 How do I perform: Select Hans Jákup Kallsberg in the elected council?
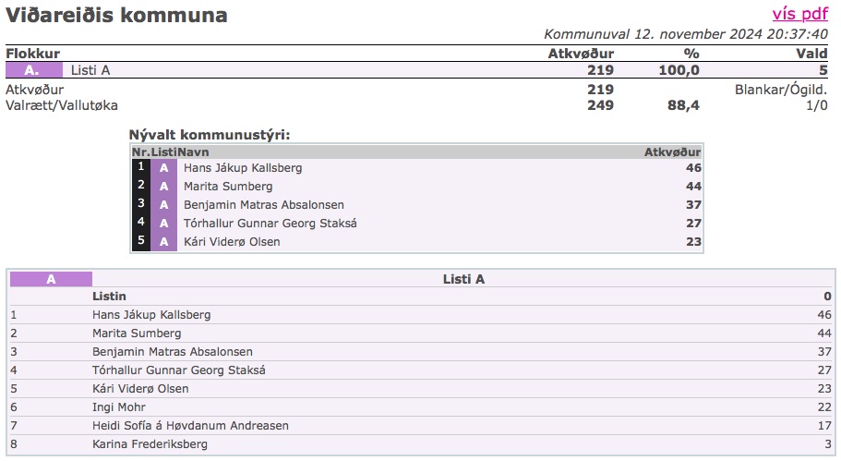coord(243,168)
